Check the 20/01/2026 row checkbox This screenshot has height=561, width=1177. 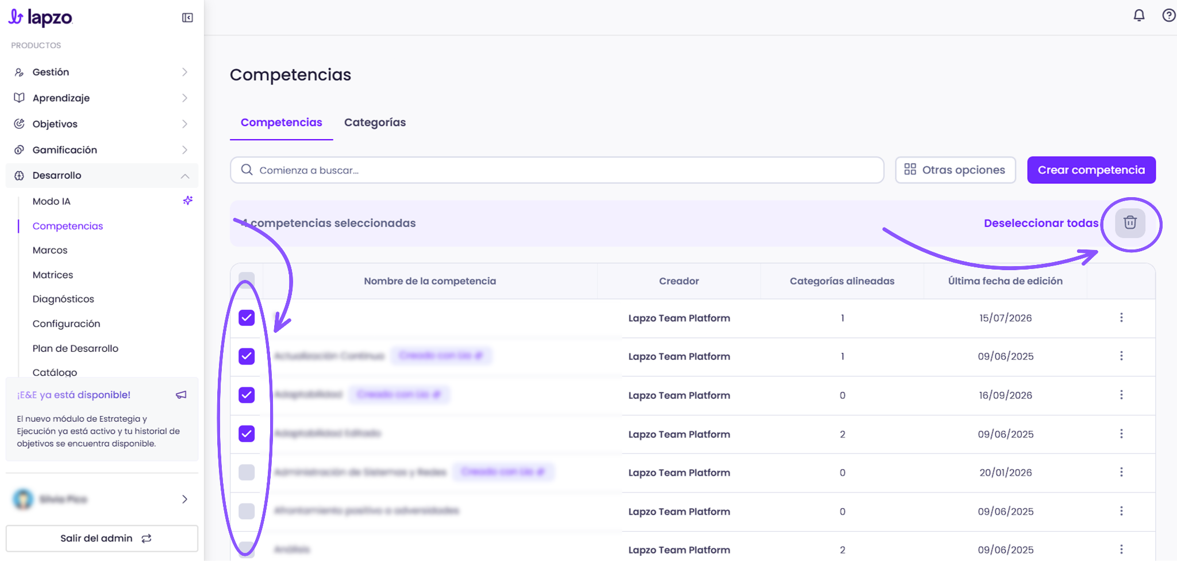[247, 472]
